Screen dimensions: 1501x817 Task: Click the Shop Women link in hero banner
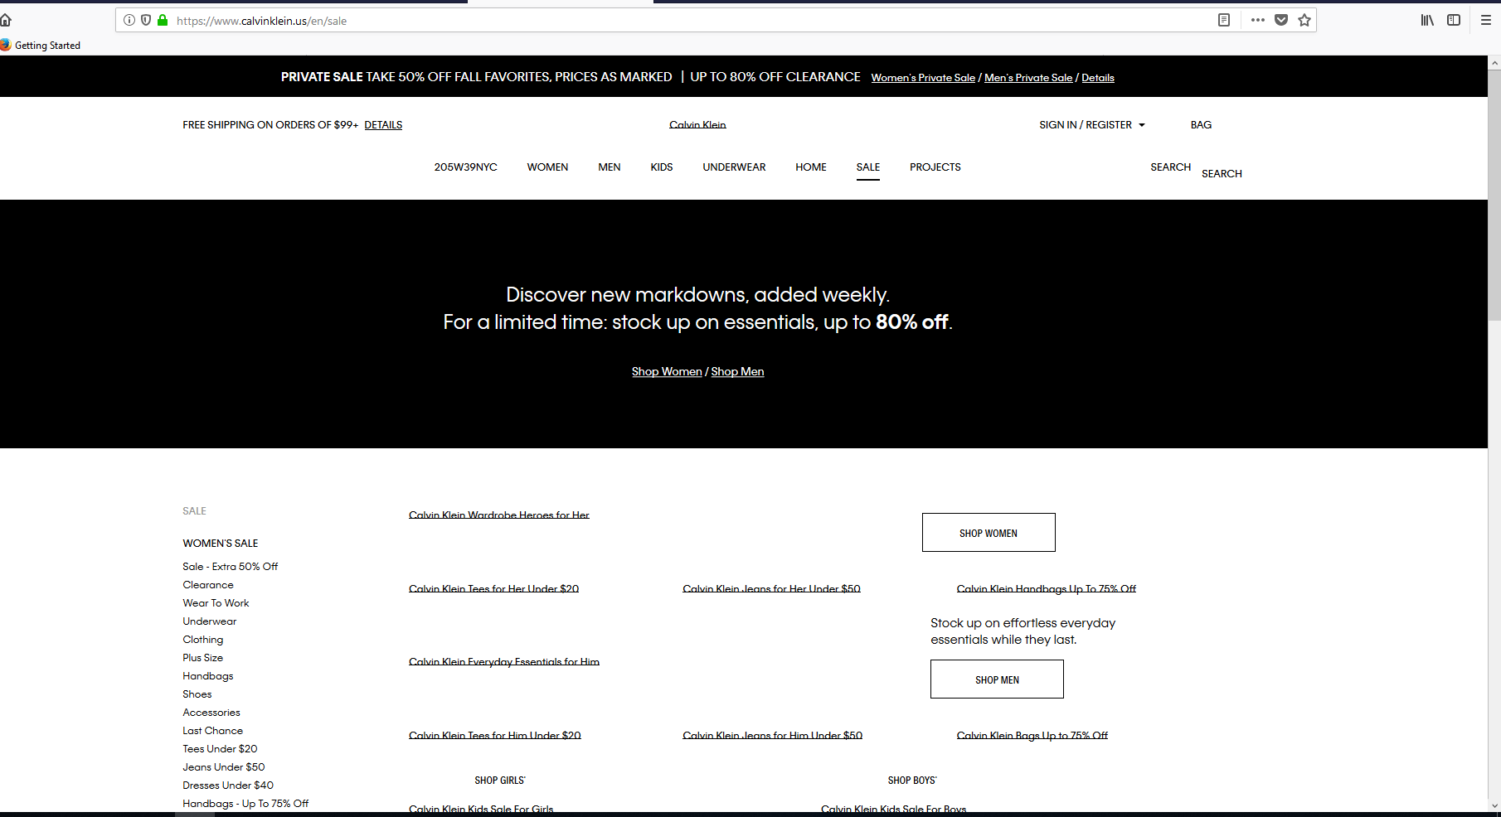(x=667, y=372)
